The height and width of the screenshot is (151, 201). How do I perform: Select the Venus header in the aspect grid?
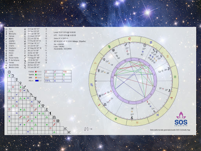(20, 83)
